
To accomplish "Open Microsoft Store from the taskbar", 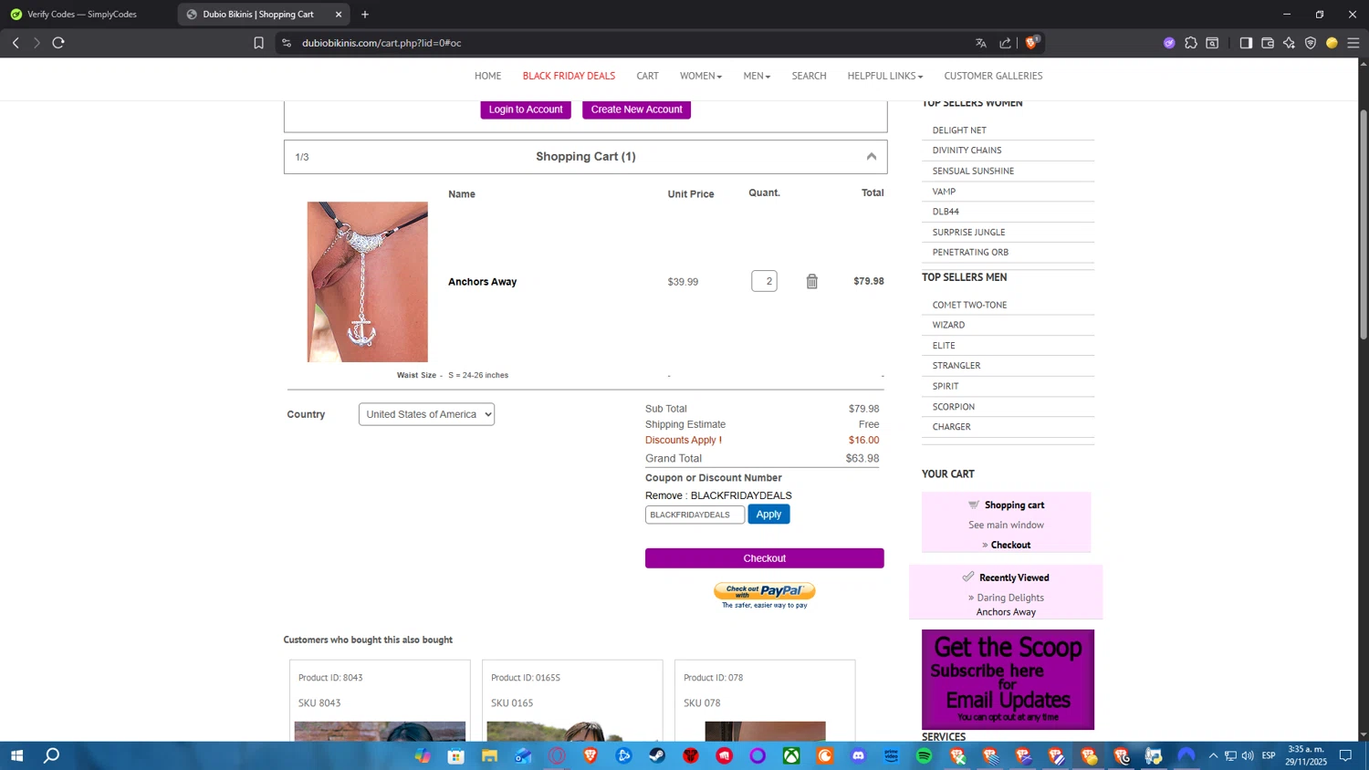I will [x=455, y=755].
